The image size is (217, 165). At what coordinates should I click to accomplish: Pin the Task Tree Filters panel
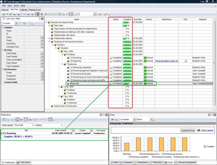39,18
